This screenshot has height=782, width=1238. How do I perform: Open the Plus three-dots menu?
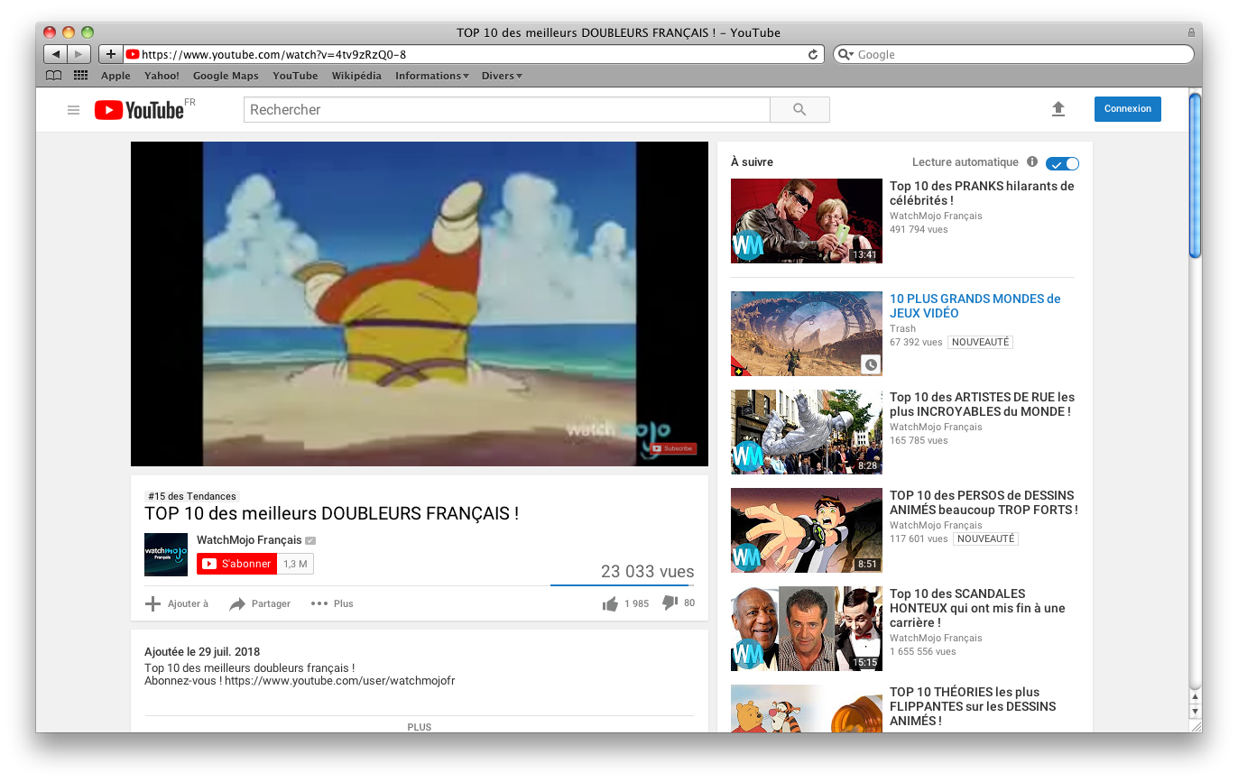coord(319,603)
